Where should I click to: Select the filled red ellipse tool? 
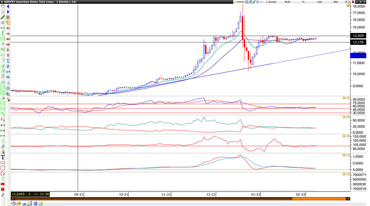click(x=3, y=184)
